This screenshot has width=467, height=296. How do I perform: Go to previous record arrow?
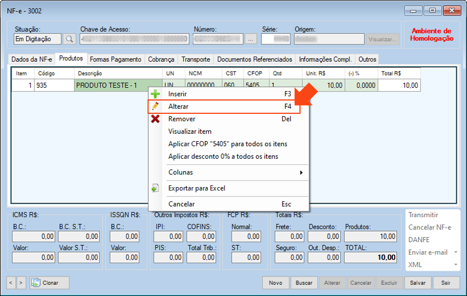coord(11,283)
